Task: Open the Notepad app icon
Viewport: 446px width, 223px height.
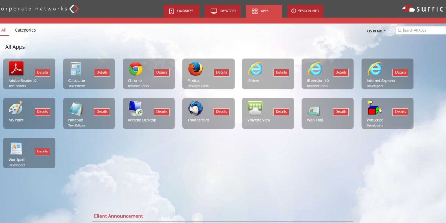Action: coord(75,109)
